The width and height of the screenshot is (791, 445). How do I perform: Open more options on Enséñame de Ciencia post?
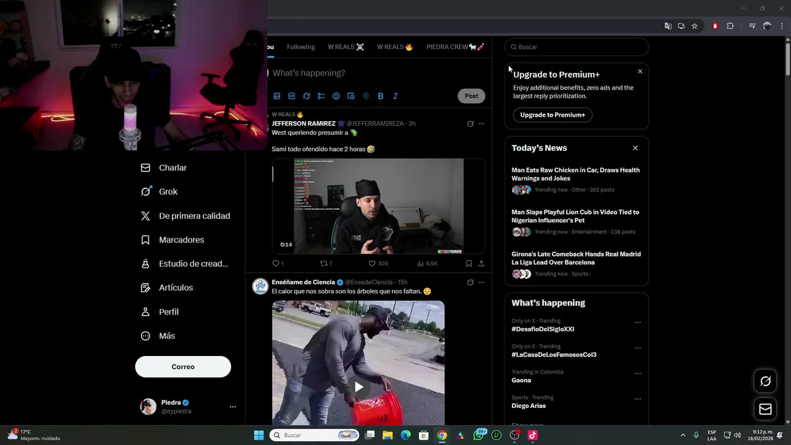coord(481,282)
